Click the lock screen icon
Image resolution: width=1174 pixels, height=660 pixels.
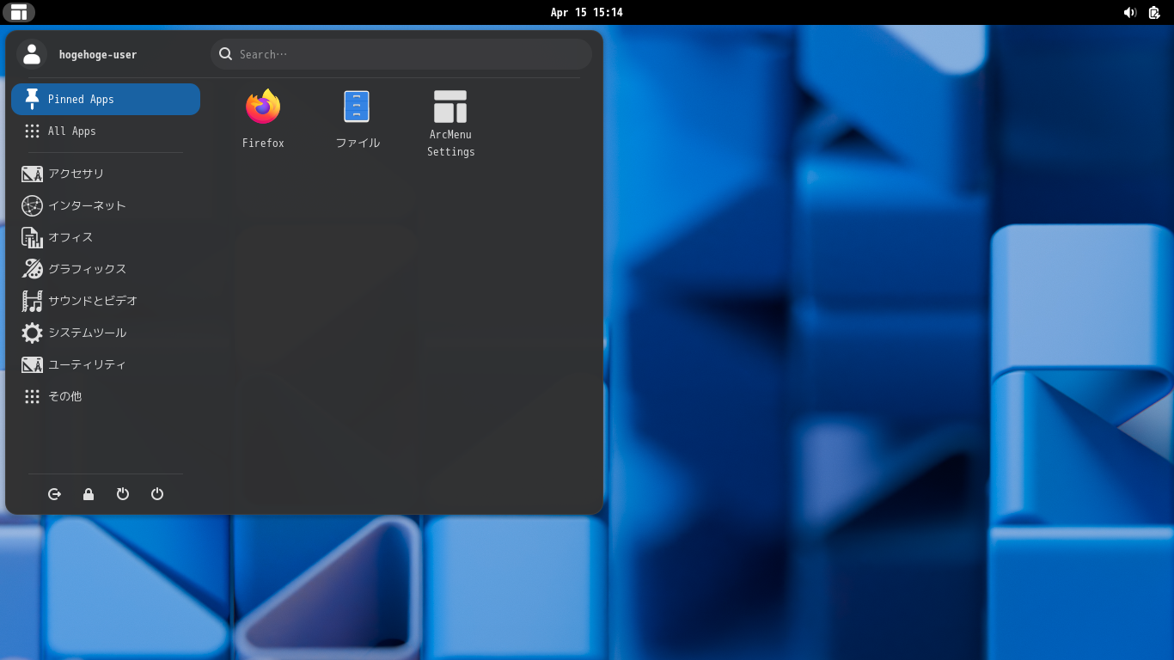click(x=89, y=494)
